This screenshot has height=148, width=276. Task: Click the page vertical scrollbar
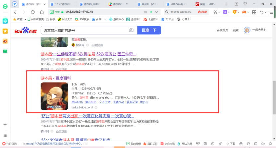click(x=274, y=98)
